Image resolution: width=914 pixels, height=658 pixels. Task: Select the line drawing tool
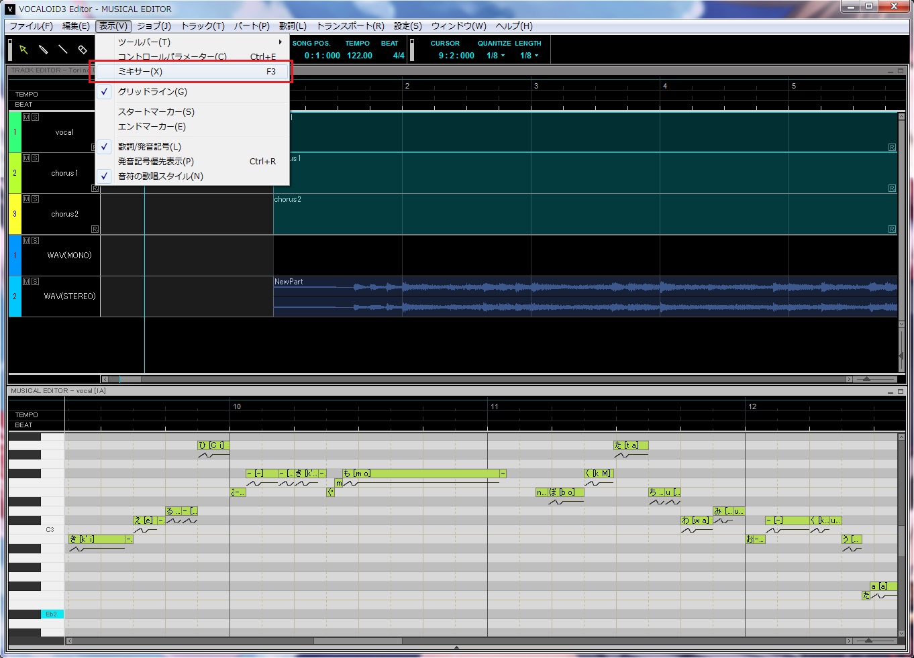click(x=62, y=50)
